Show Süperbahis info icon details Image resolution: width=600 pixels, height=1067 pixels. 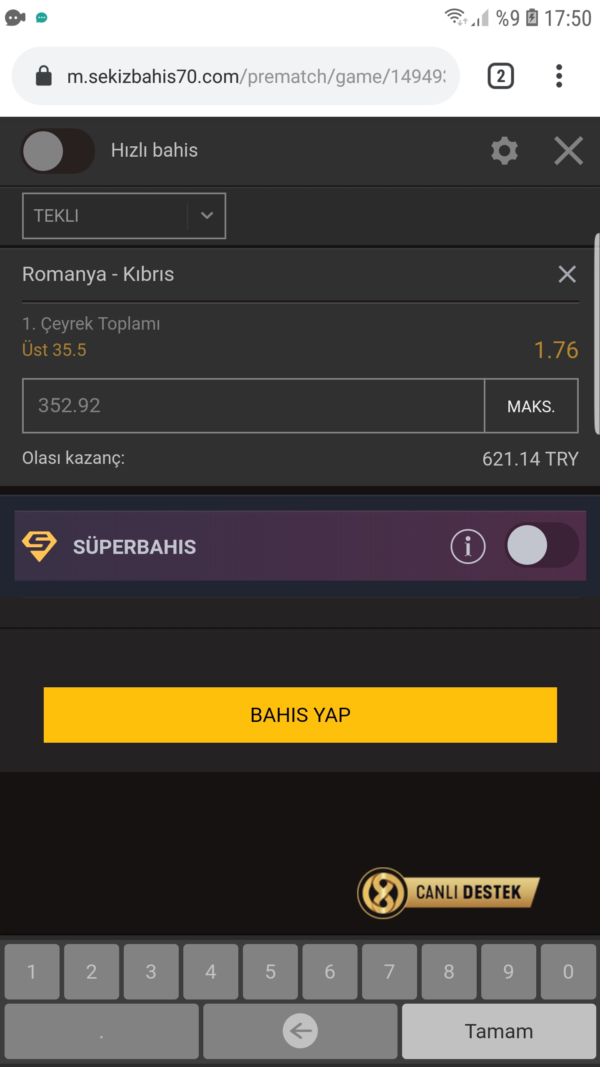468,546
